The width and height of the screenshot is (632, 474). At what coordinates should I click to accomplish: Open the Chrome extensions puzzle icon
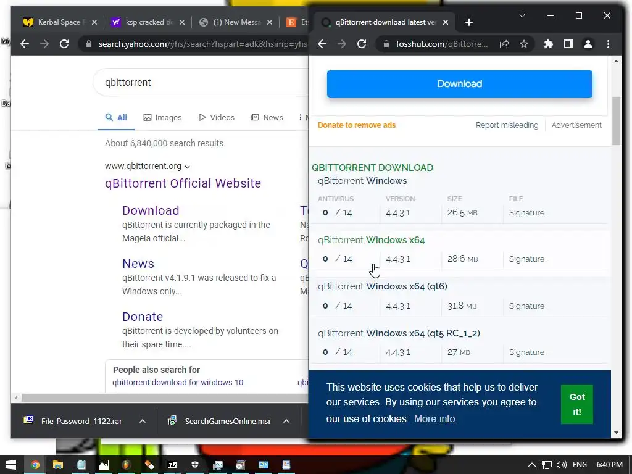coord(548,44)
